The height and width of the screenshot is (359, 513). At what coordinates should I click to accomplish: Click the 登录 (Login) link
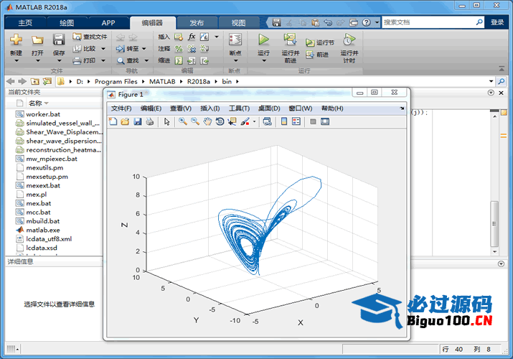497,22
